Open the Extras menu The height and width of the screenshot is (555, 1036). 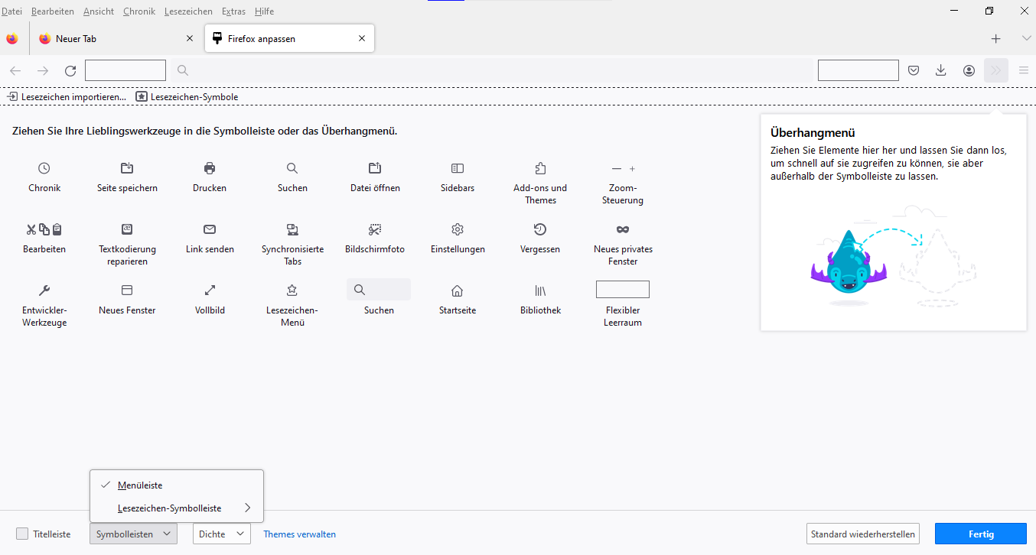point(233,11)
